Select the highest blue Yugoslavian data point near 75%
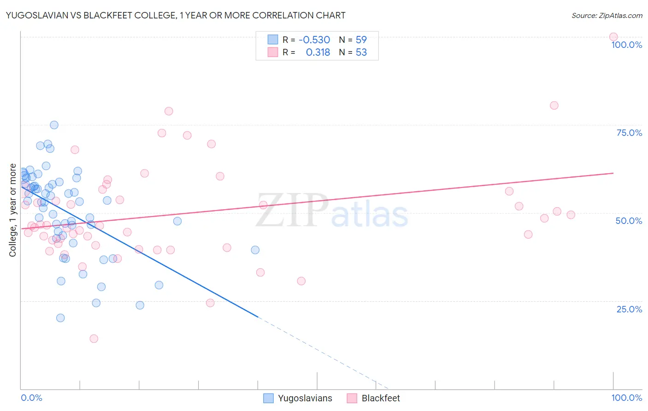 click(54, 125)
